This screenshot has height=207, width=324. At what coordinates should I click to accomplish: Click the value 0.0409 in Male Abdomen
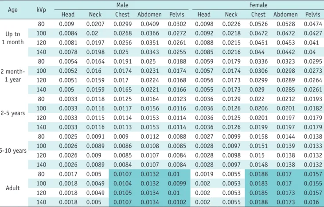150,24
